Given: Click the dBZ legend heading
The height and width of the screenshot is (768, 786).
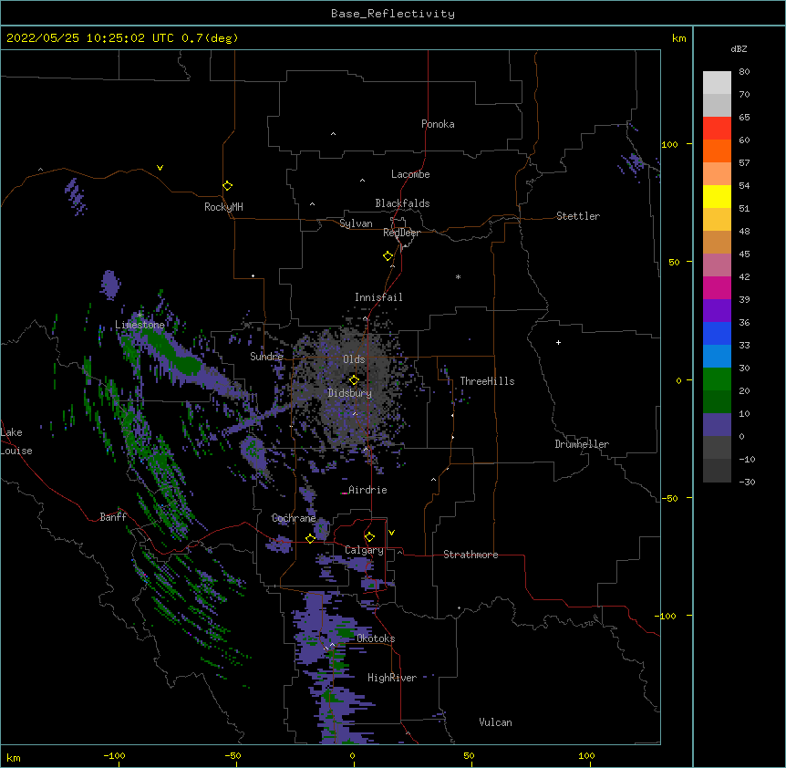Looking at the screenshot, I should click(x=739, y=49).
